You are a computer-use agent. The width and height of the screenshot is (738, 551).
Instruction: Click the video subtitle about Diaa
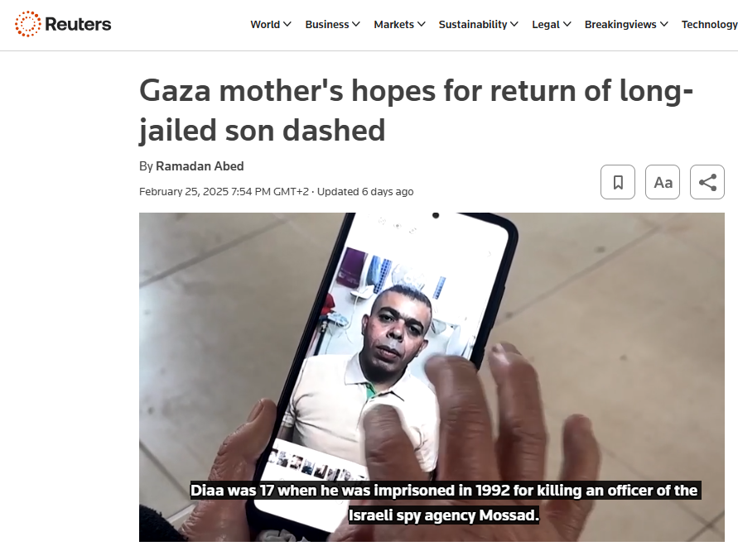[x=444, y=502]
